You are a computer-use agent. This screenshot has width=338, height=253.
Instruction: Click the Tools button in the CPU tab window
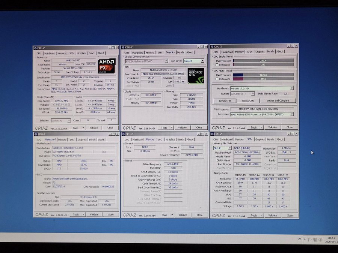tap(75, 128)
